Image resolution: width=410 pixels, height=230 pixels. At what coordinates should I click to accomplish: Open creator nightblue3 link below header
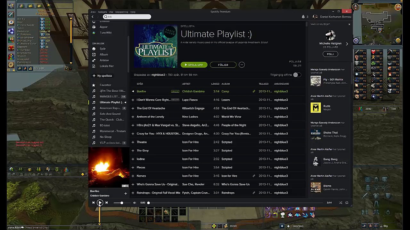click(158, 75)
